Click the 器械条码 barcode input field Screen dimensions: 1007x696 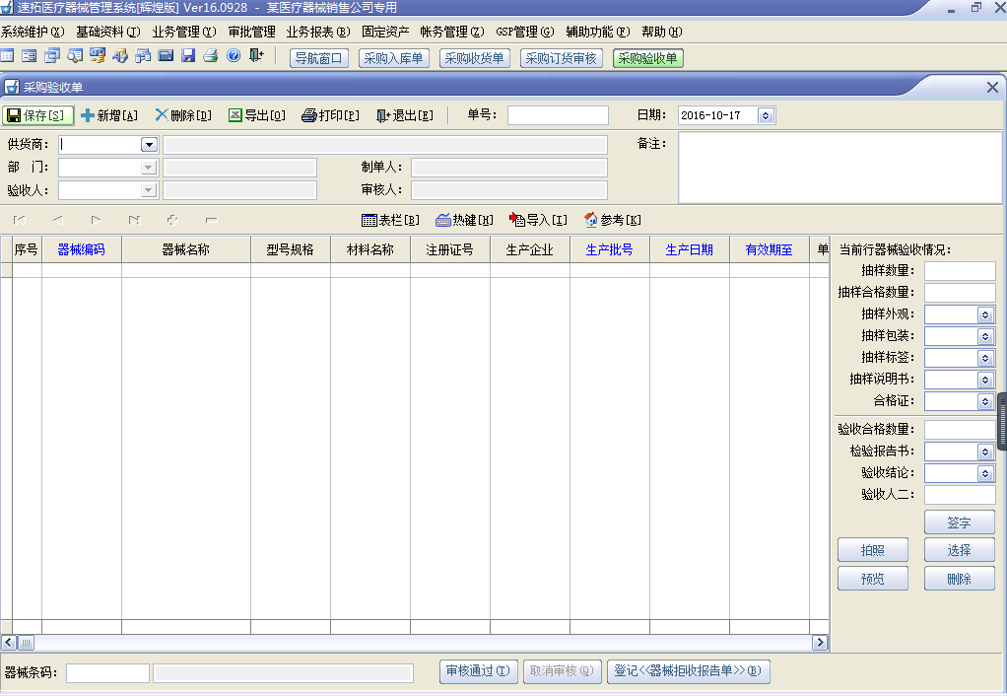point(108,673)
